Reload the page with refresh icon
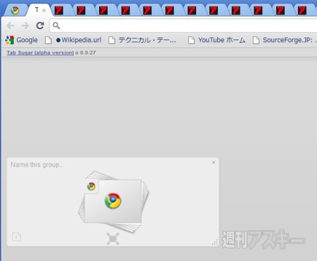The image size is (317, 261). [x=40, y=26]
